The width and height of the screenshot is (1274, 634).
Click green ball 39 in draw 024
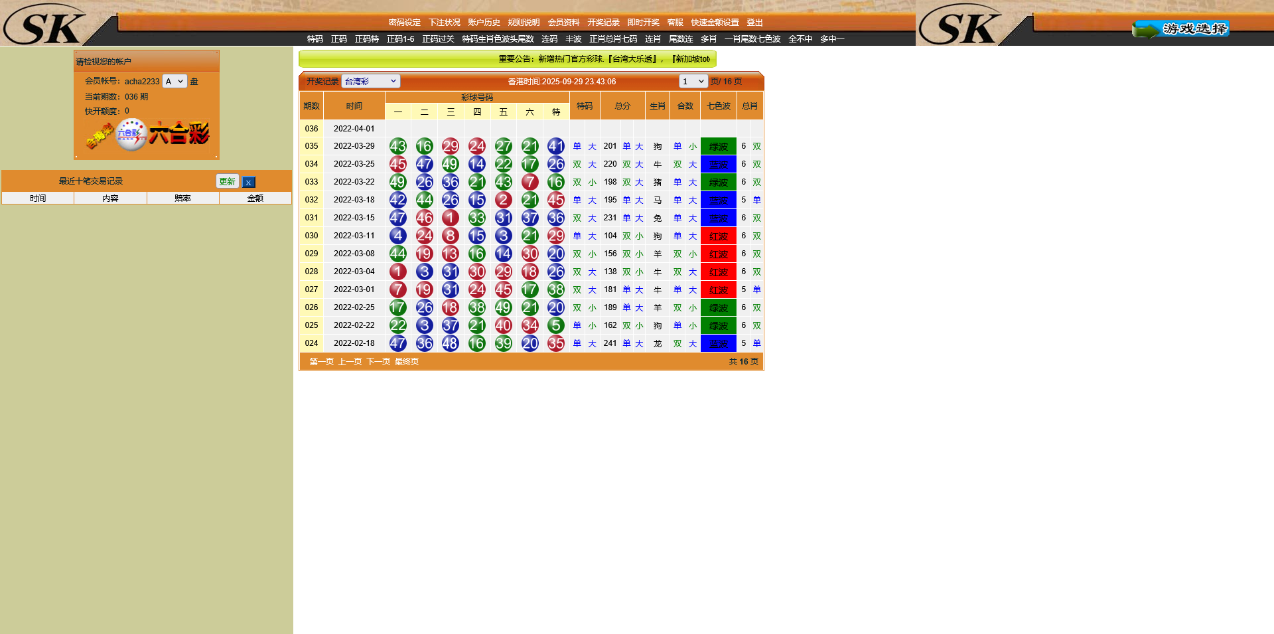(x=504, y=343)
